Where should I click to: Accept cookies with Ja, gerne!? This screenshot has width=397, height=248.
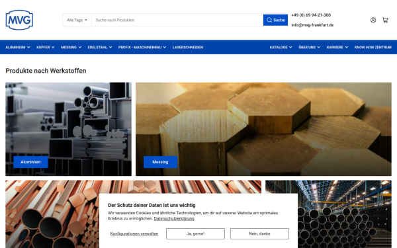pos(195,233)
